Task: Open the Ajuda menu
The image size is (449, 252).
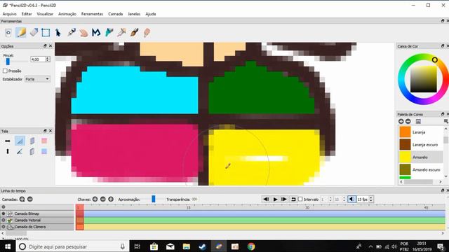Action: point(151,14)
